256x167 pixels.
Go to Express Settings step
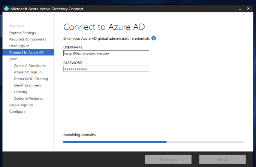click(x=22, y=33)
